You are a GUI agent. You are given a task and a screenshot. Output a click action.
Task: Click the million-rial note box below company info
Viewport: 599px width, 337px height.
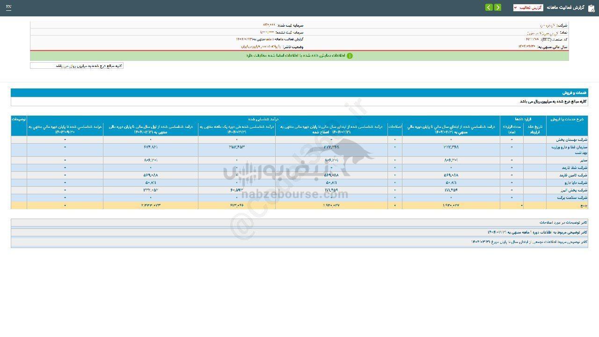pyautogui.click(x=77, y=66)
